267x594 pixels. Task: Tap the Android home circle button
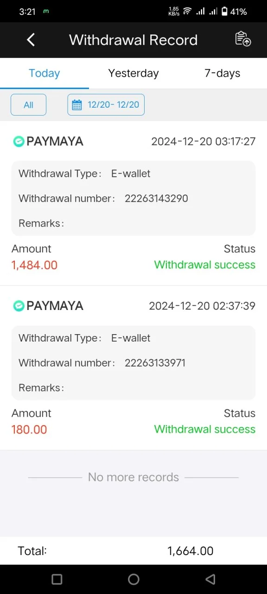point(133,579)
